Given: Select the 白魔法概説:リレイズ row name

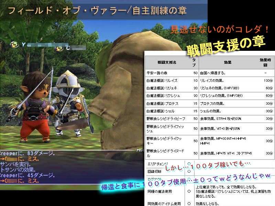Looking at the screenshot, I should 162,81.
